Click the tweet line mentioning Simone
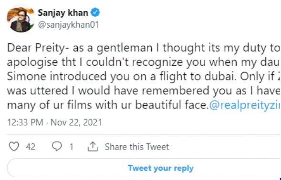281x180 pixels. tap(144, 77)
